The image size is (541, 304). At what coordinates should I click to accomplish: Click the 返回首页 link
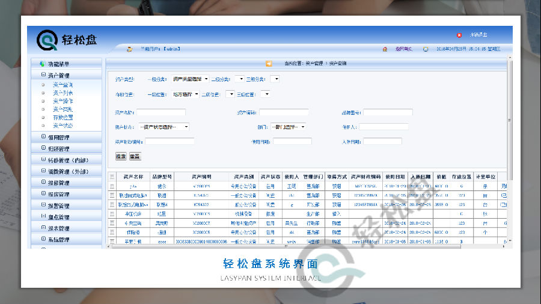click(403, 49)
